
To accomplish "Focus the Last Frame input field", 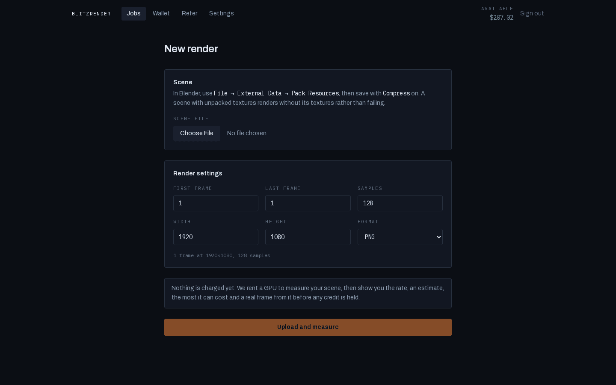I will 308,203.
